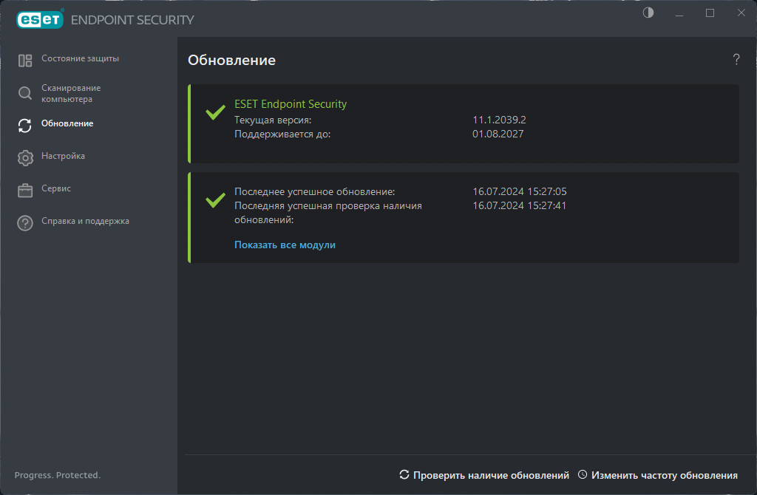Viewport: 757px width, 495px height.
Task: Click the computer scan magnifier icon
Action: [x=25, y=93]
